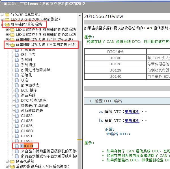Collapse the 驻车辅助监视系统（不带侧监视系统）folder

pyautogui.click(x=7, y=45)
